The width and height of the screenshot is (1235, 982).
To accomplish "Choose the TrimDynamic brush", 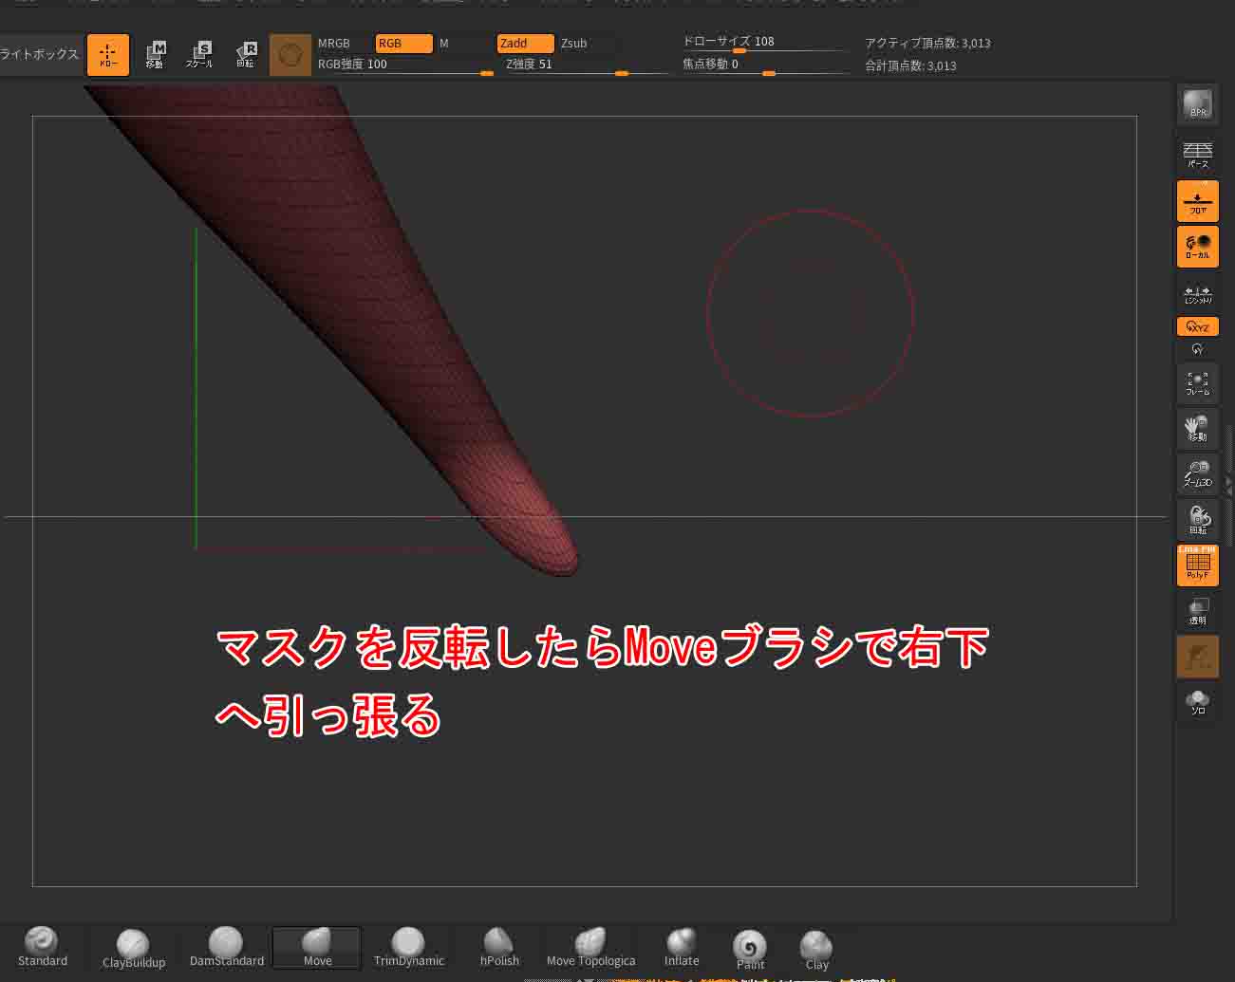I will click(x=408, y=947).
